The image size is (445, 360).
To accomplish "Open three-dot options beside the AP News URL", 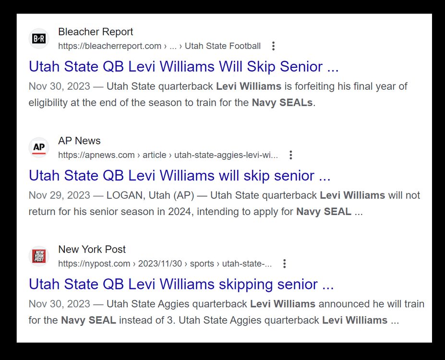I will click(x=290, y=155).
